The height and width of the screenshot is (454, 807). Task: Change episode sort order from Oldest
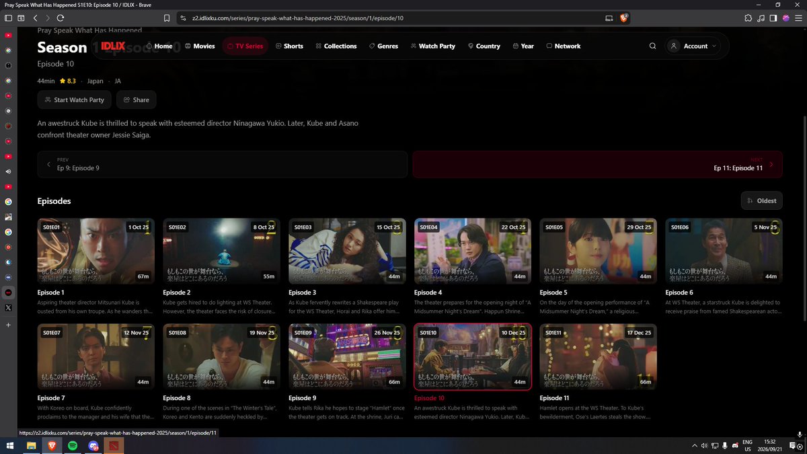761,200
